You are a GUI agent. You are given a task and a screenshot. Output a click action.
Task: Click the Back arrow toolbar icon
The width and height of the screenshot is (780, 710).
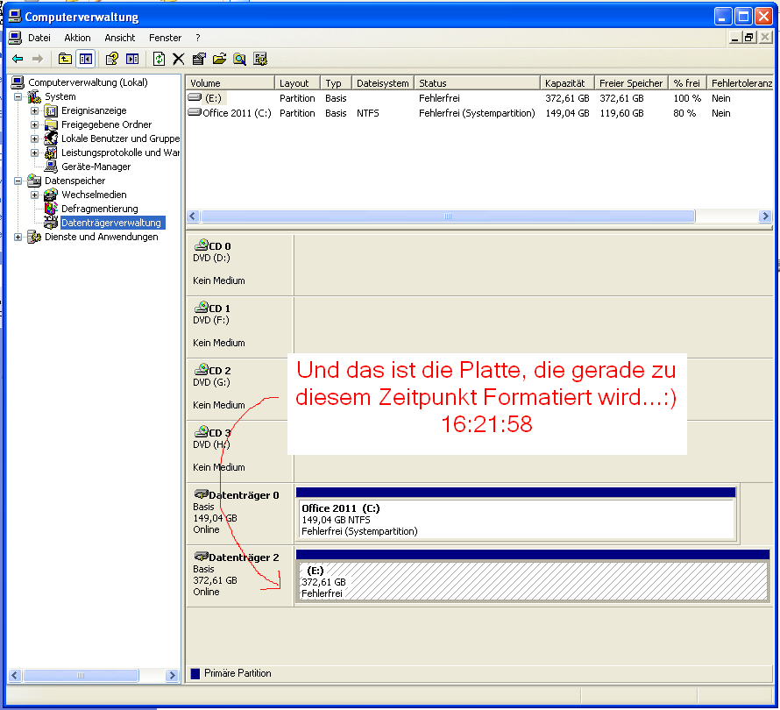18,60
